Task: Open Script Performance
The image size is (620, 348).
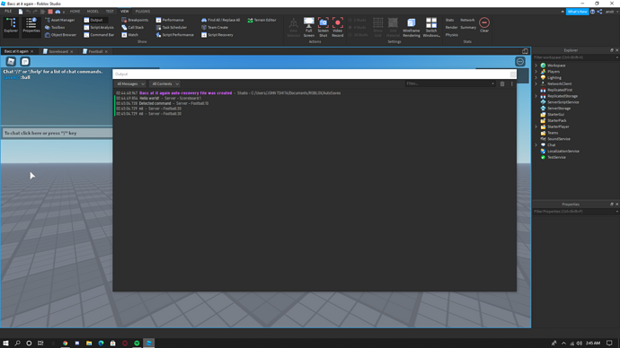Action: (x=175, y=35)
